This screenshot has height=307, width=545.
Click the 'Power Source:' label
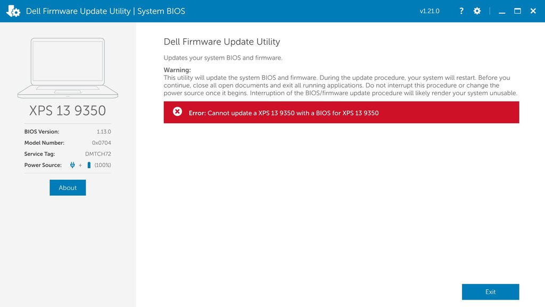43,165
